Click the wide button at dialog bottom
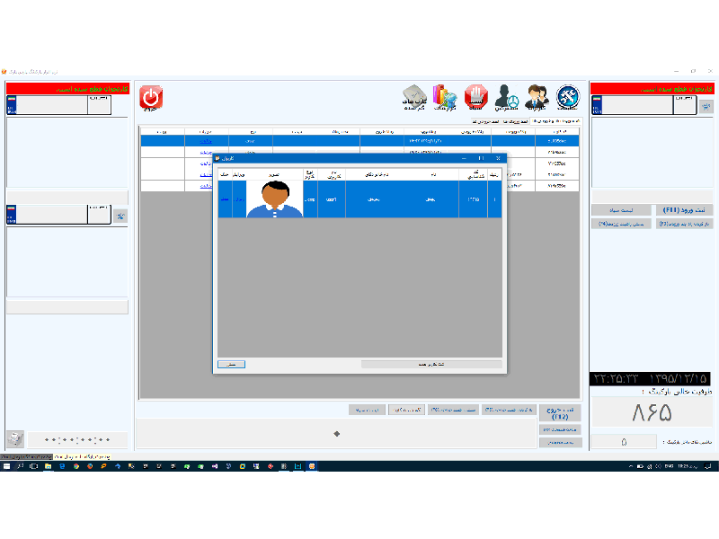Screen dimensions: 719x539 tap(431, 364)
